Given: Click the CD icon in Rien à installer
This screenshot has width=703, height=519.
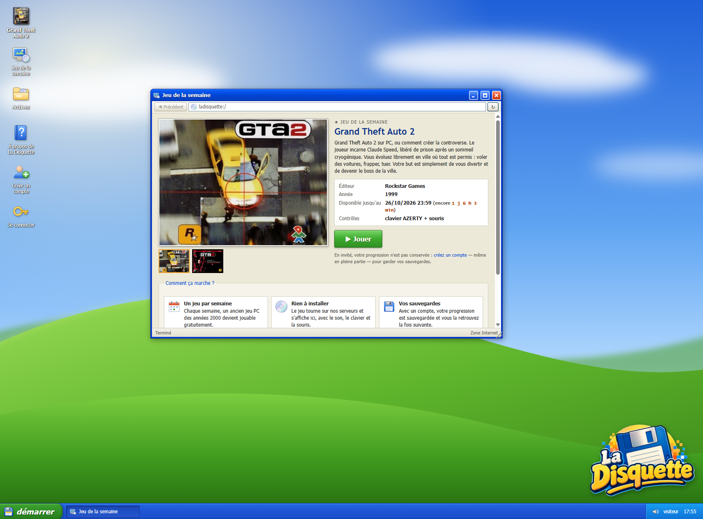Looking at the screenshot, I should pos(281,307).
